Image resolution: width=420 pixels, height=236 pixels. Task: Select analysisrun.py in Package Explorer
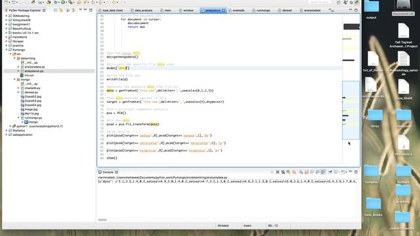coord(34,71)
